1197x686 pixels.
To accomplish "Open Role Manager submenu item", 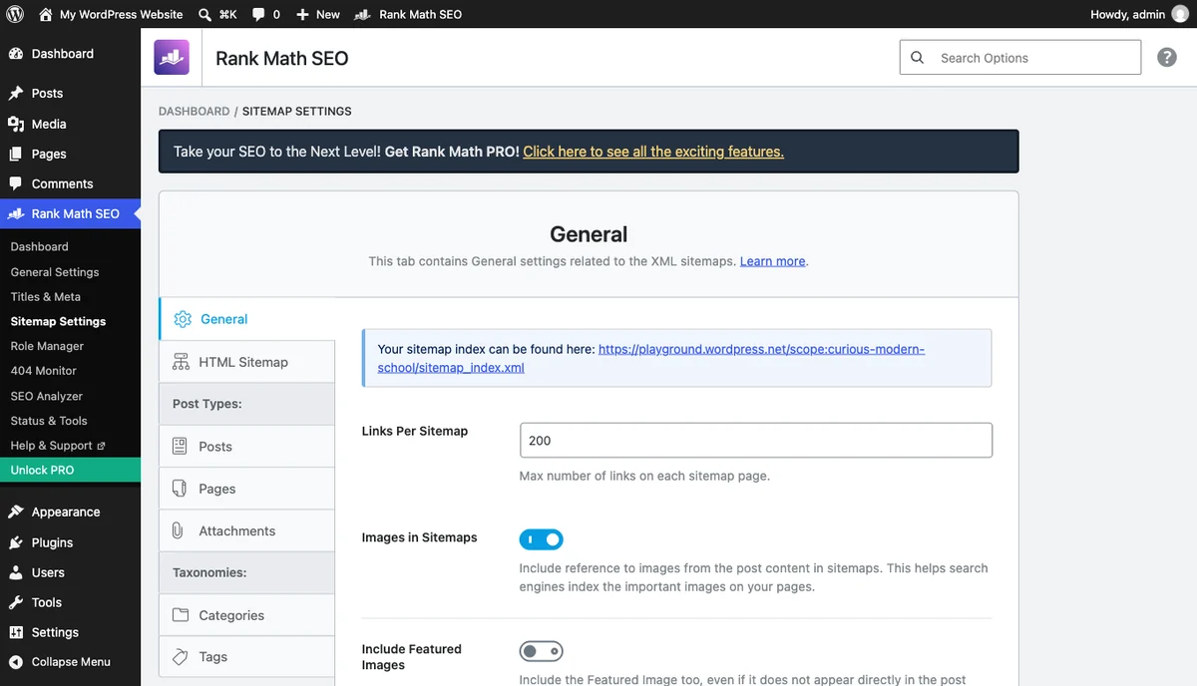I will tap(70, 346).
